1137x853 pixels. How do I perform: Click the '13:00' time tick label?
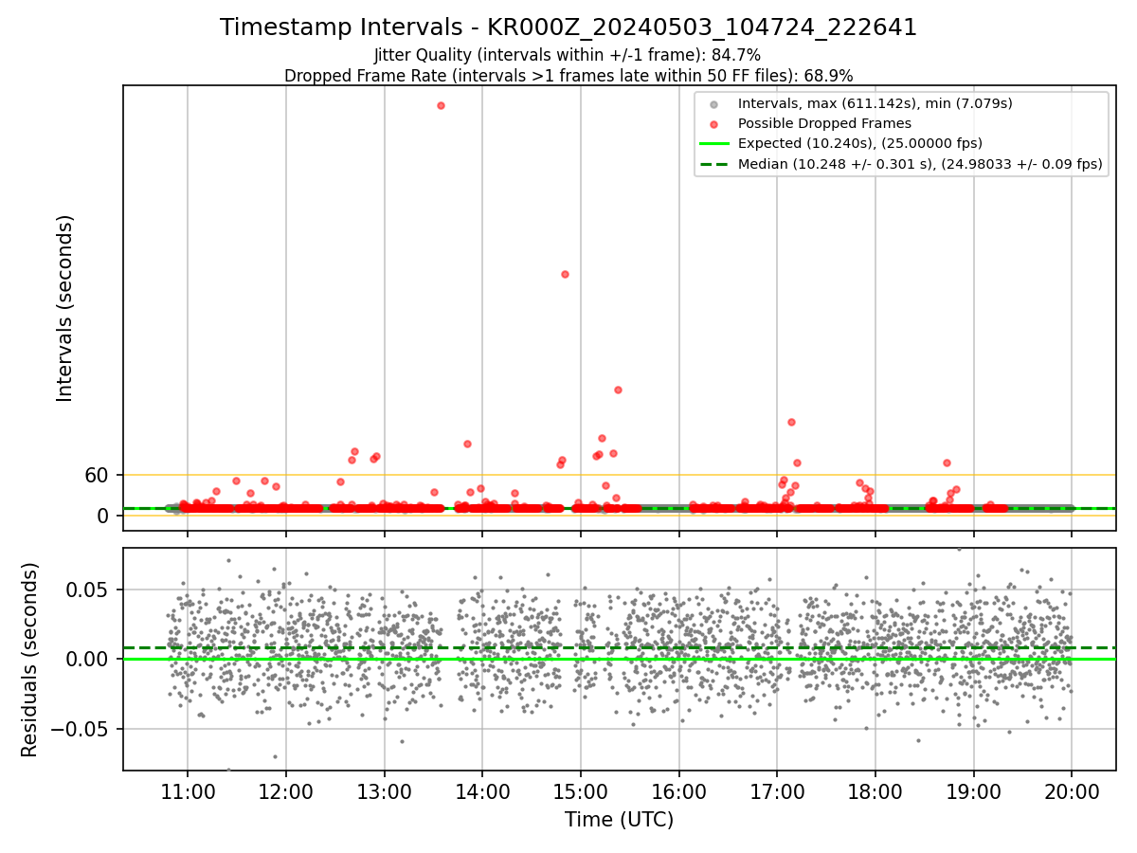(384, 790)
